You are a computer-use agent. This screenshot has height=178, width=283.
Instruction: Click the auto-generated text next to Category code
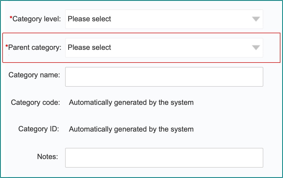(x=131, y=102)
